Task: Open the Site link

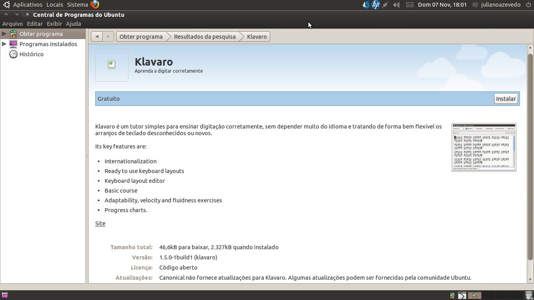Action: (x=100, y=223)
